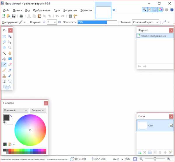Select the Eraser tool

10,65
